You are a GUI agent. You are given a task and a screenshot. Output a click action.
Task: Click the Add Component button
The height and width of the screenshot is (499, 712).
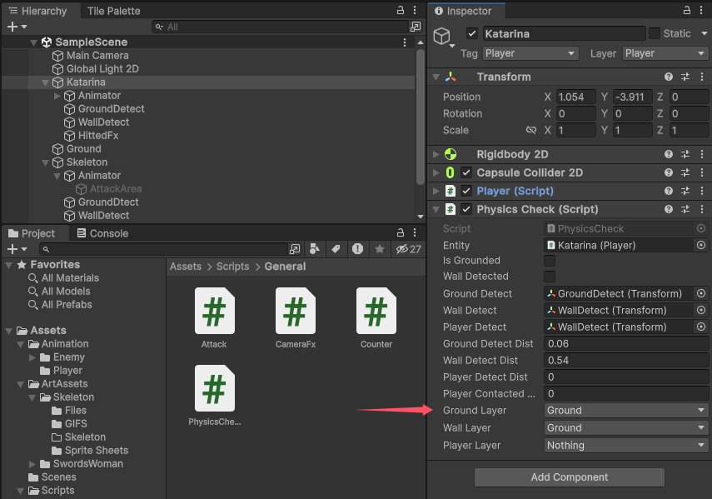pyautogui.click(x=570, y=477)
